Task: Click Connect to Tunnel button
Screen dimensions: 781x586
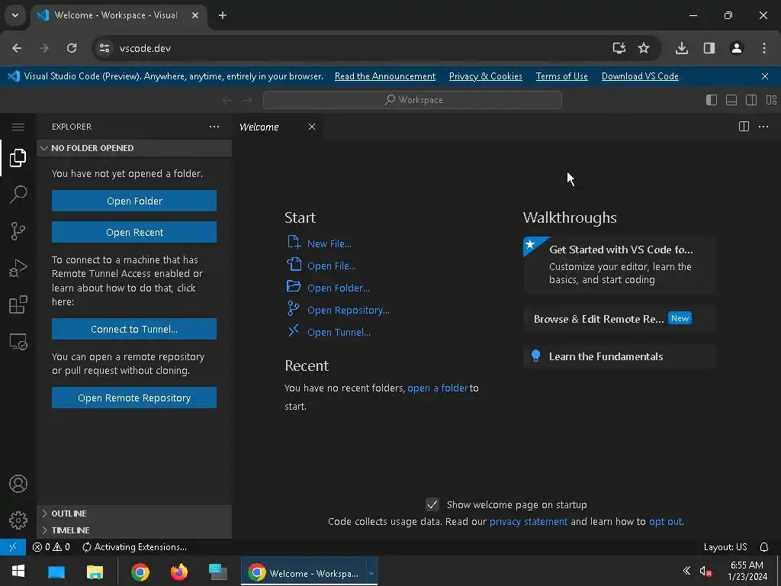Action: pos(134,329)
